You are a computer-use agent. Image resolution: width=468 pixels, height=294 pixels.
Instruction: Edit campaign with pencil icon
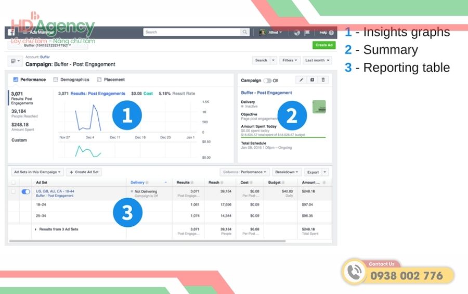[301, 80]
